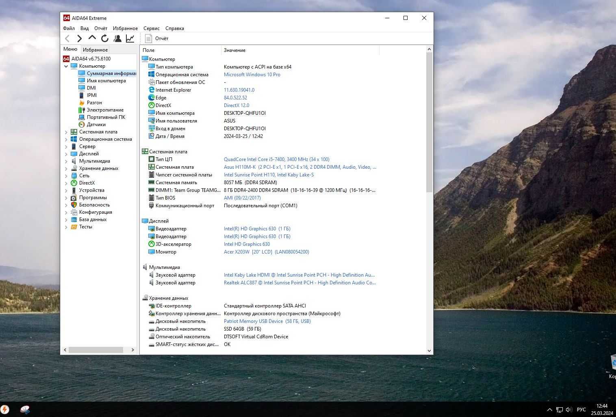Click the up-level arrow toolbar icon
The image size is (616, 417).
[x=92, y=38]
